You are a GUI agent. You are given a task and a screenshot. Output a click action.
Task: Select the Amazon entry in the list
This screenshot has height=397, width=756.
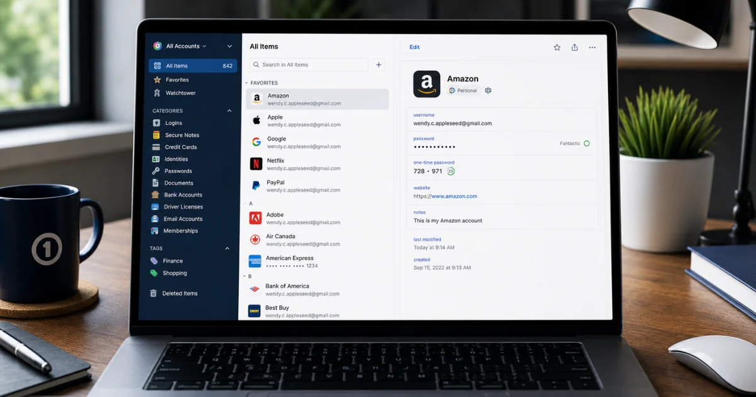pos(317,99)
